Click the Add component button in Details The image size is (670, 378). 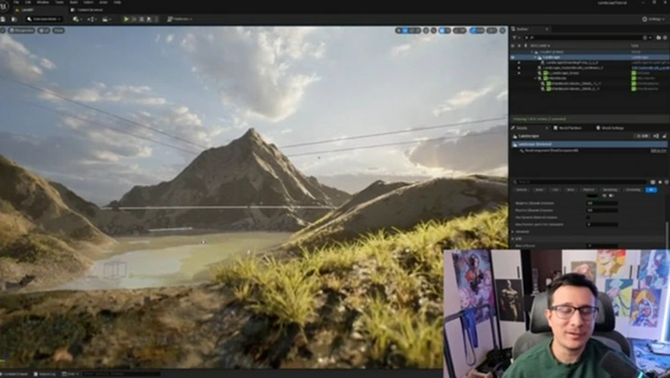642,136
